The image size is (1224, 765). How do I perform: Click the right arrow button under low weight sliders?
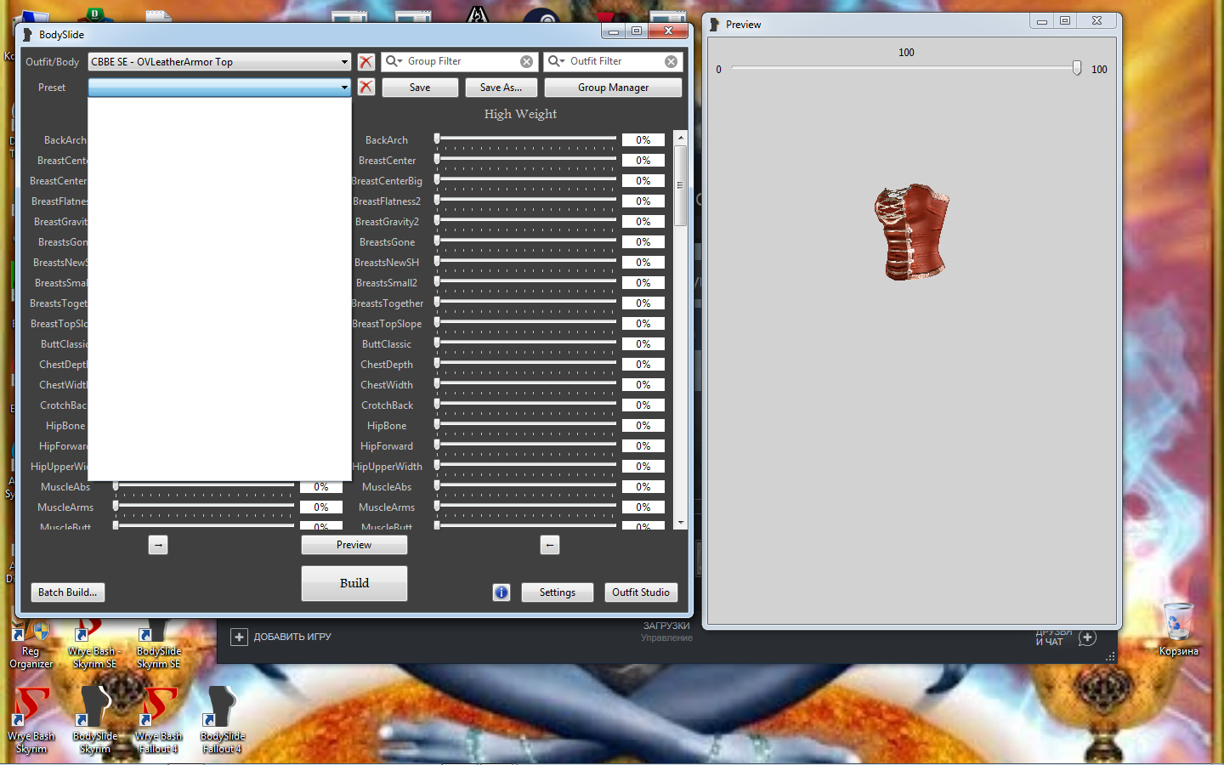(x=158, y=545)
